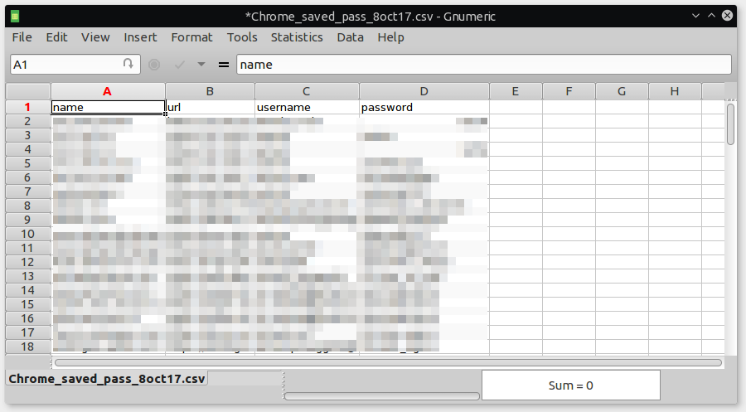Expand the accept options dropdown arrow
Screen dimensions: 746x412
tap(201, 64)
